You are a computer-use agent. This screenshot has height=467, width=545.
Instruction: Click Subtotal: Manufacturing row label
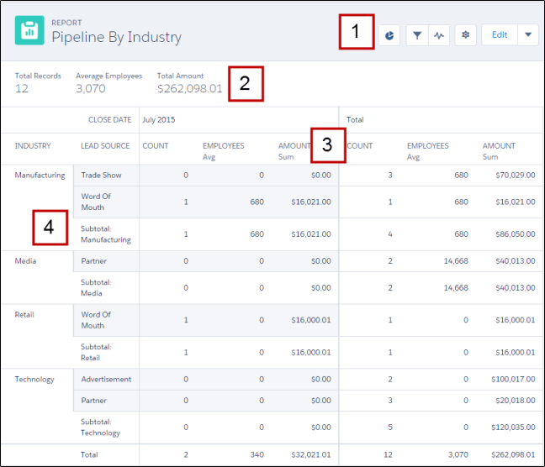click(x=106, y=234)
